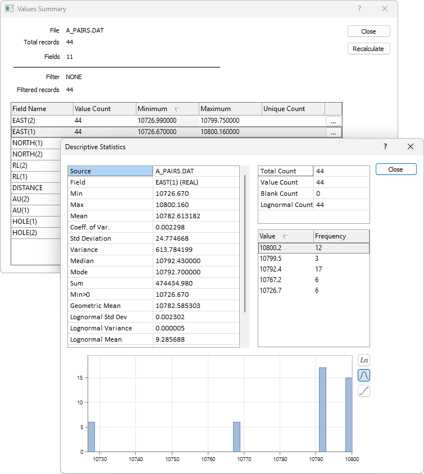424x474 pixels.
Task: Select the Lognormal Count row
Action: coord(314,205)
